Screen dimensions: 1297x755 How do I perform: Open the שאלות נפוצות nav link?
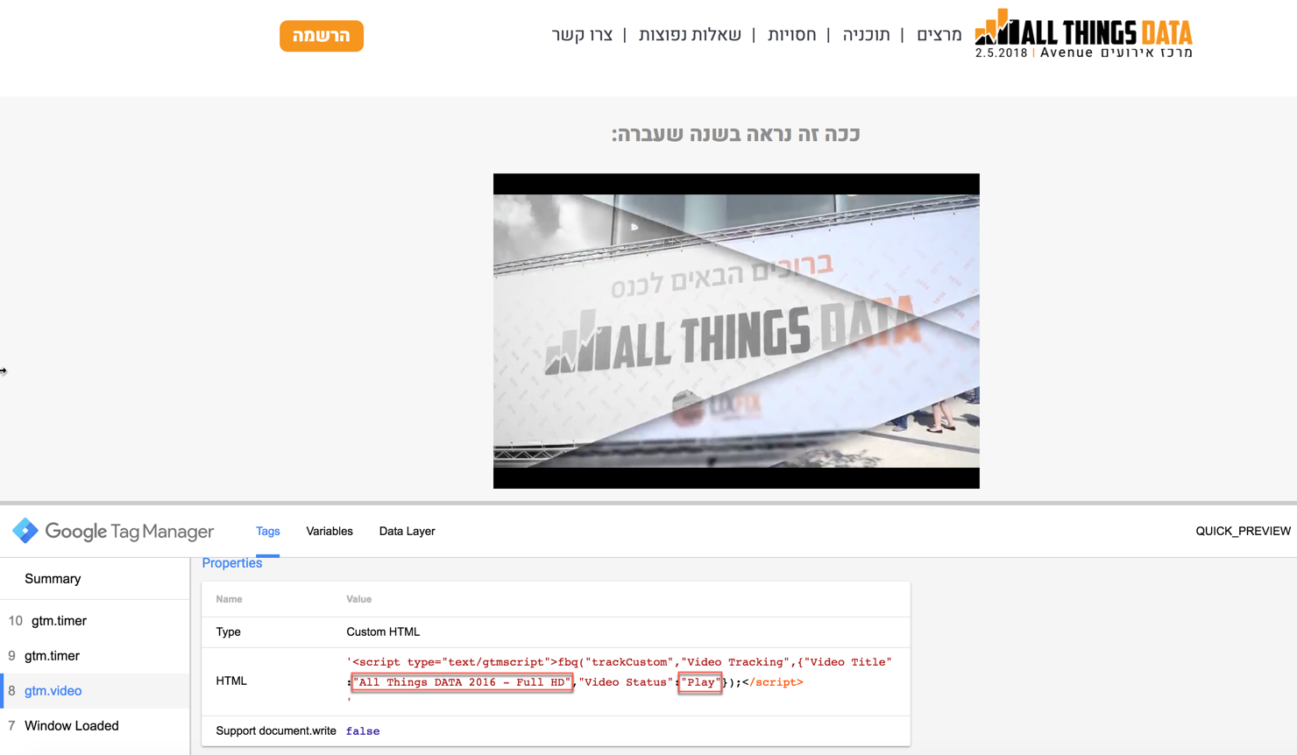point(690,35)
